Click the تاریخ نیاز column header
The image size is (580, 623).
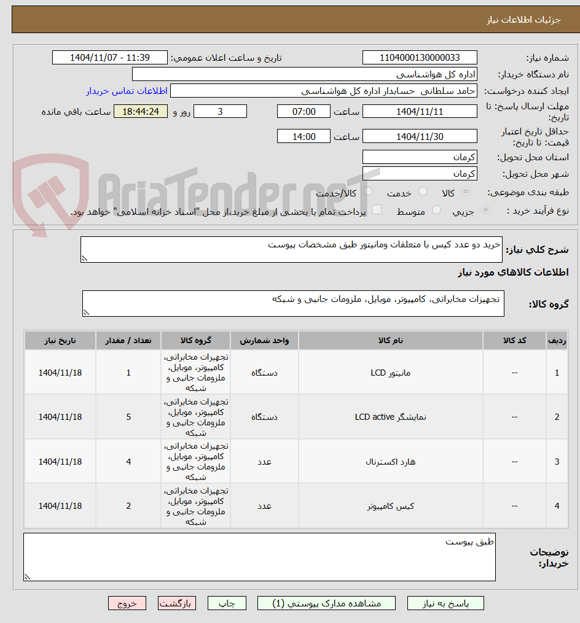click(60, 341)
